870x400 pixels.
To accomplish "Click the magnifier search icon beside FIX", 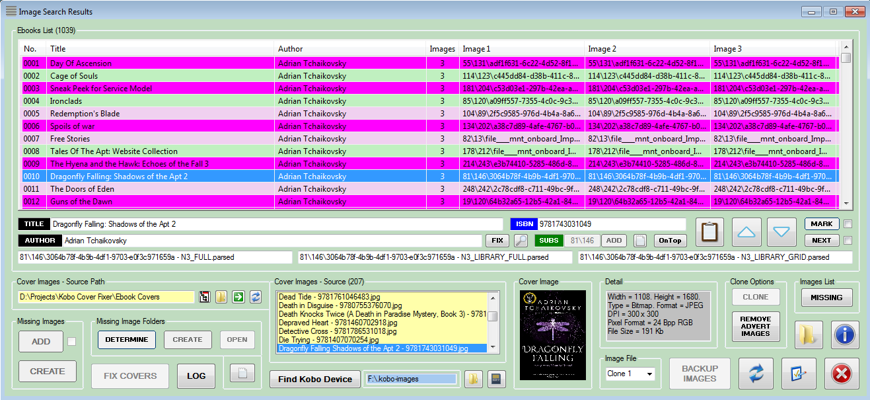I will [x=521, y=241].
